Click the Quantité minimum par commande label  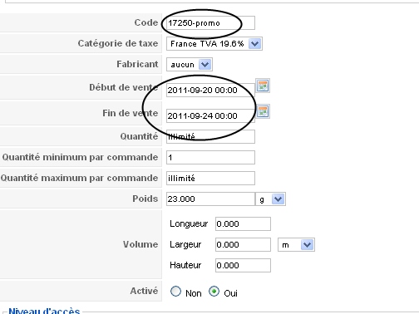[80, 157]
